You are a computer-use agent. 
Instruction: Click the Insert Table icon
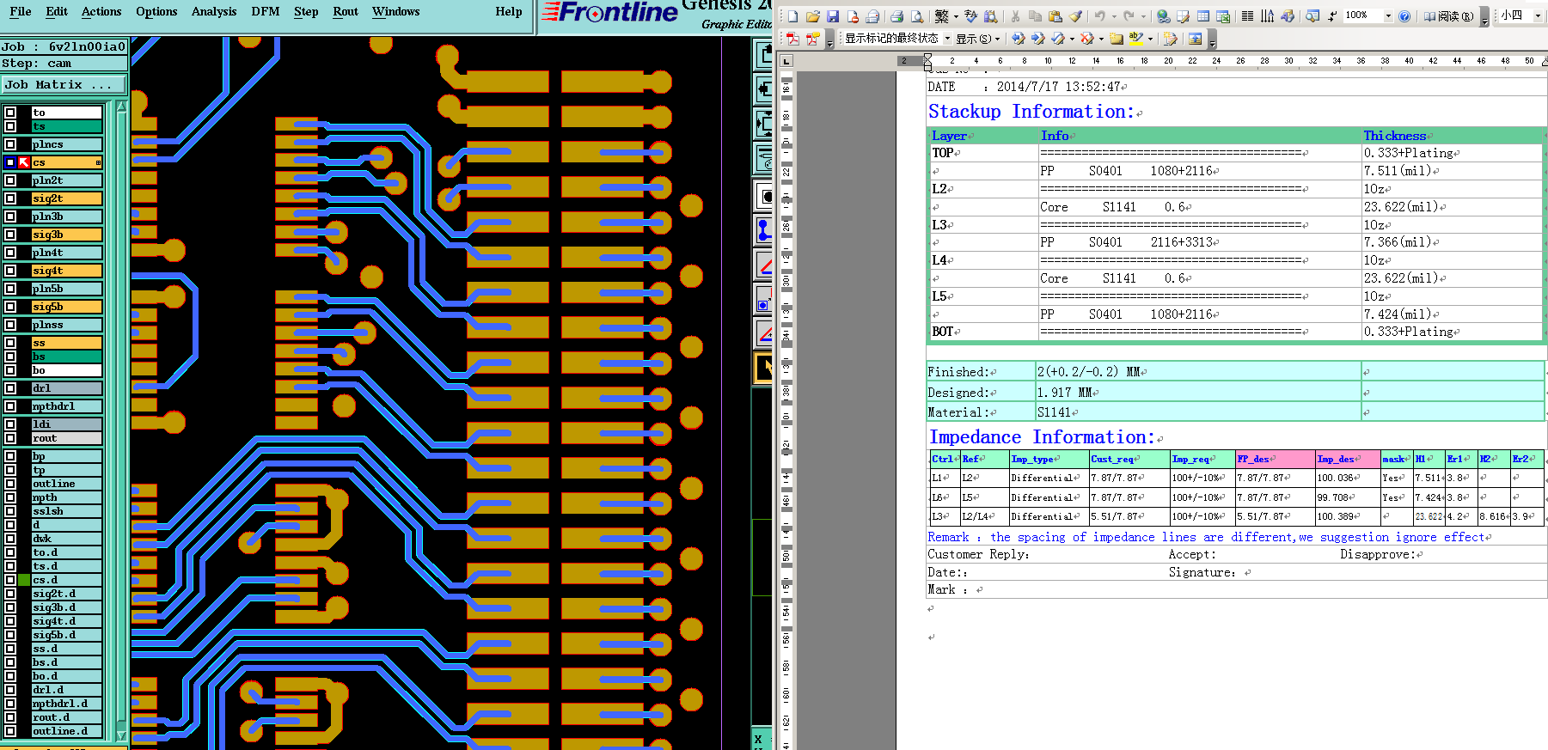(1203, 16)
